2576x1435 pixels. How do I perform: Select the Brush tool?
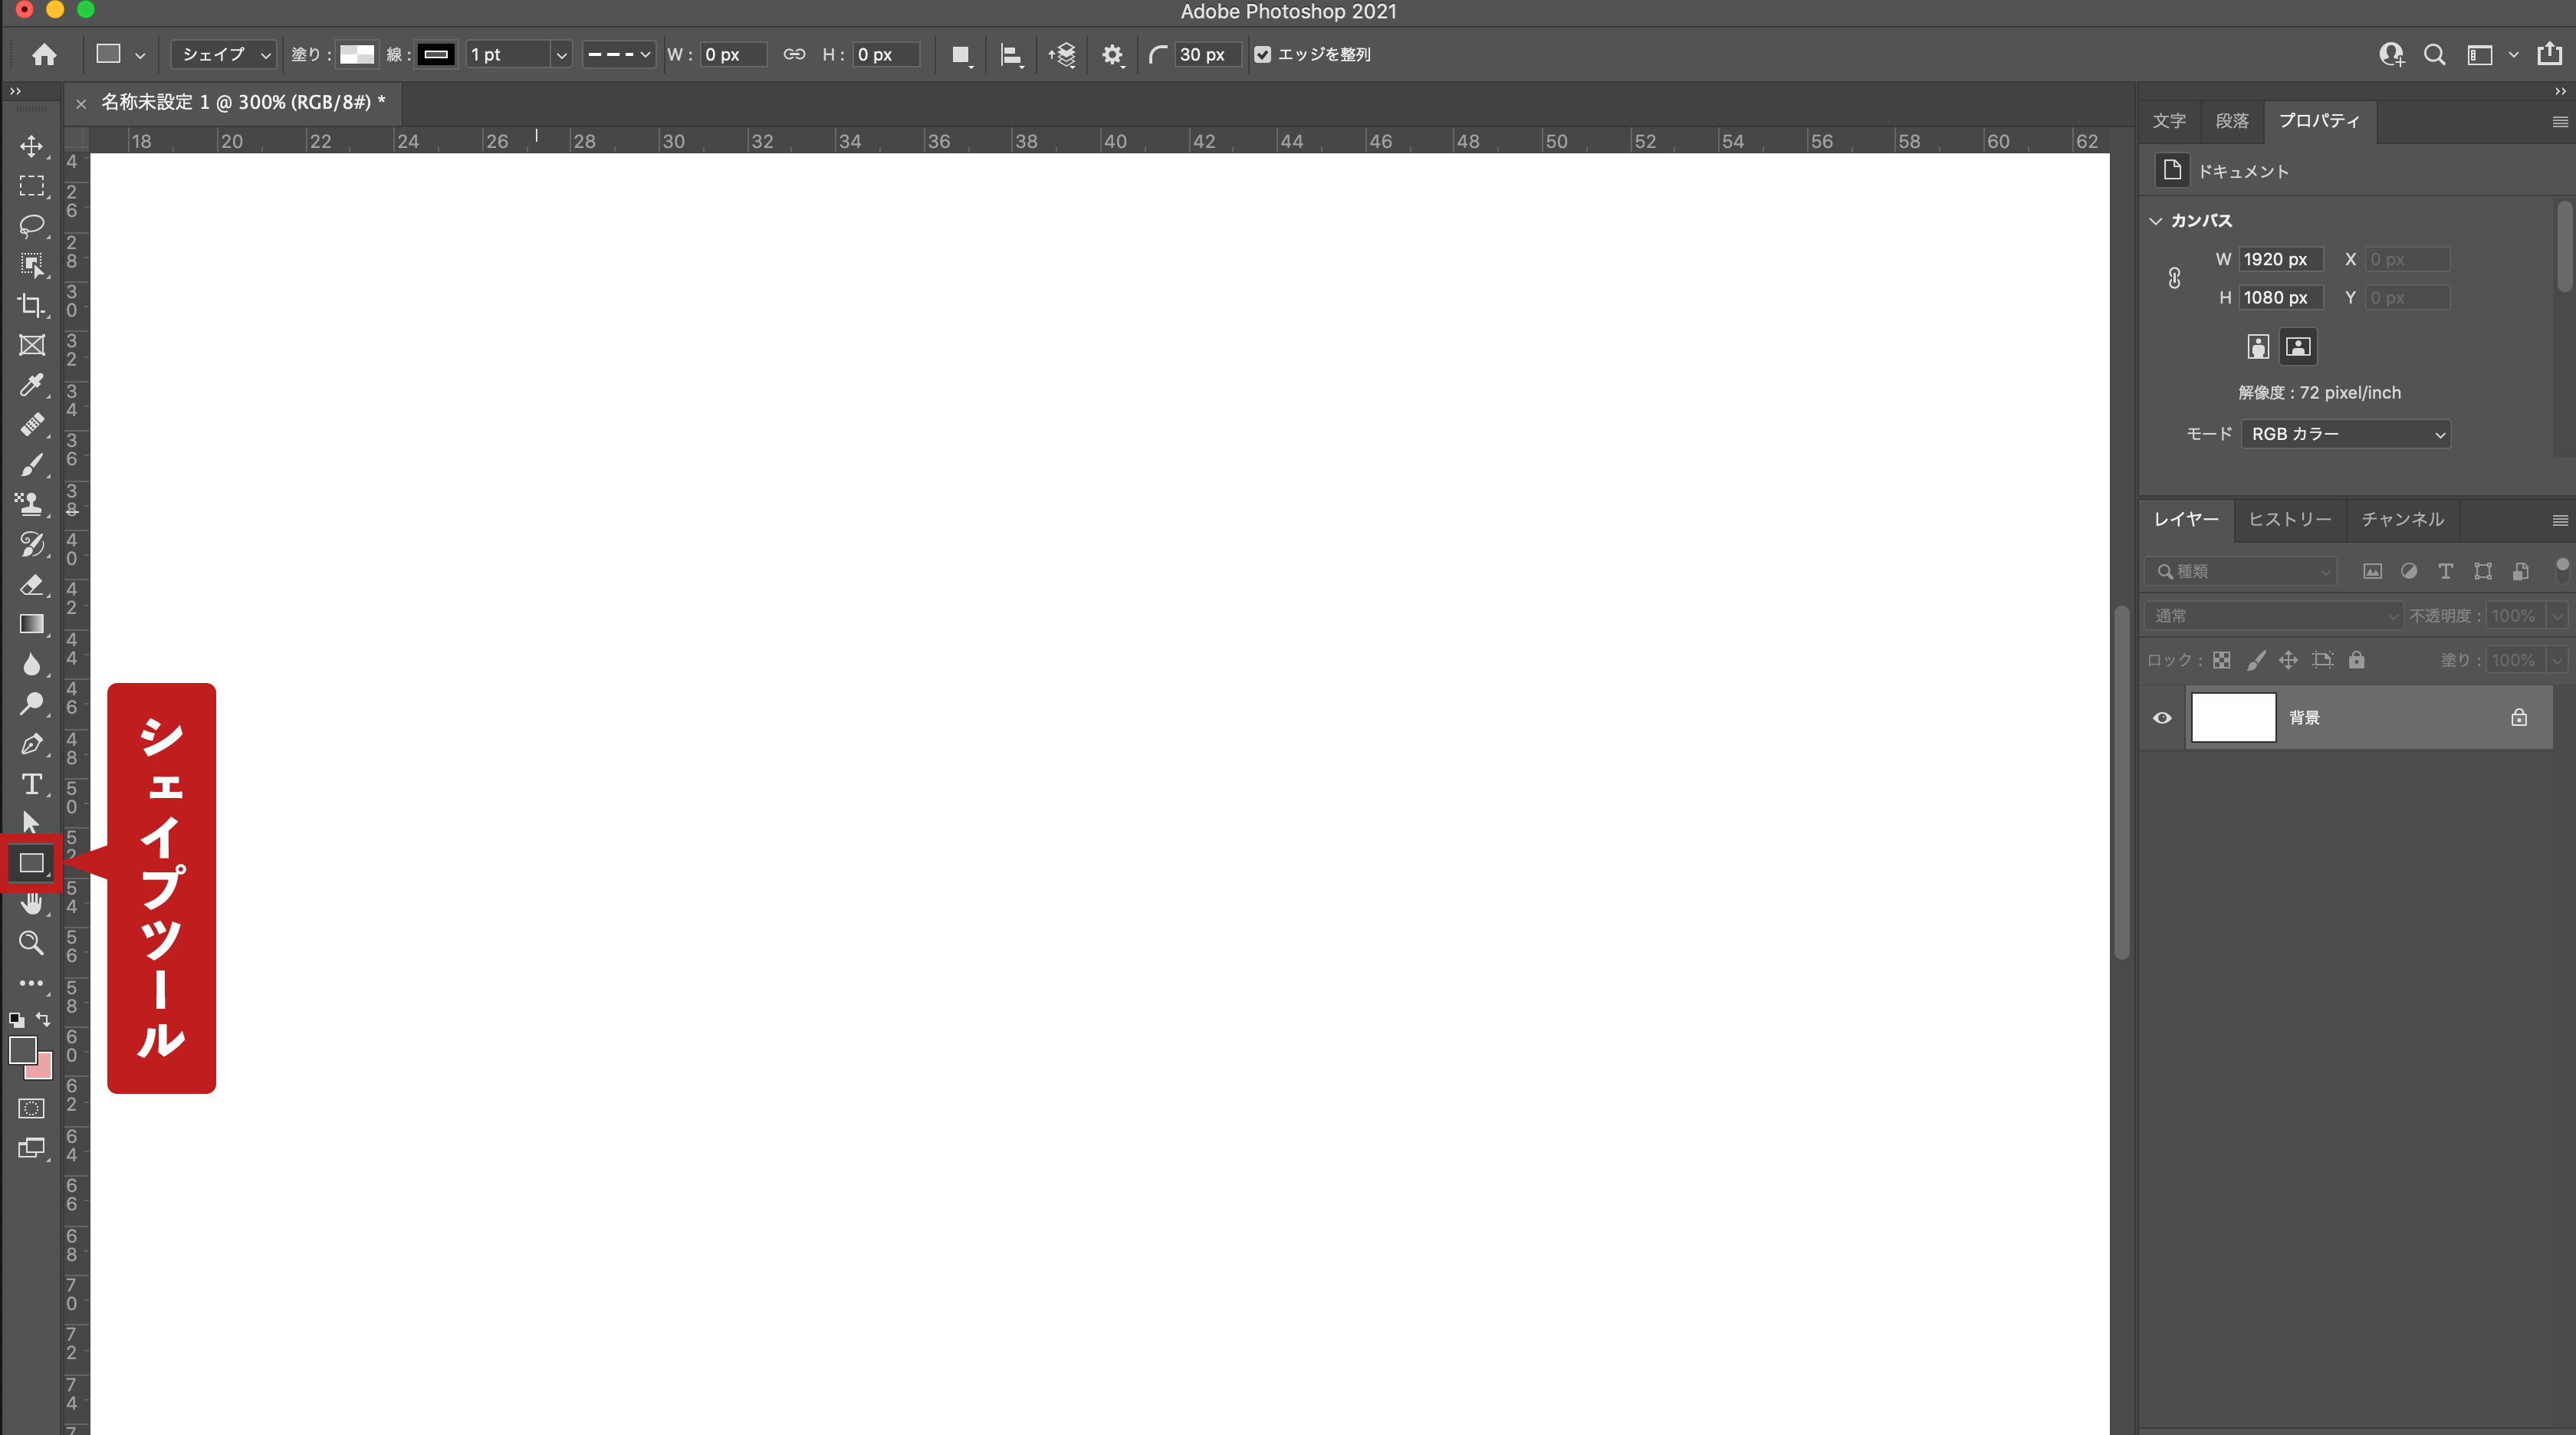31,464
